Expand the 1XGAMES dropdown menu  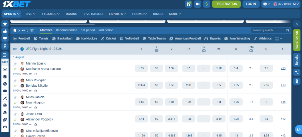click(x=51, y=14)
